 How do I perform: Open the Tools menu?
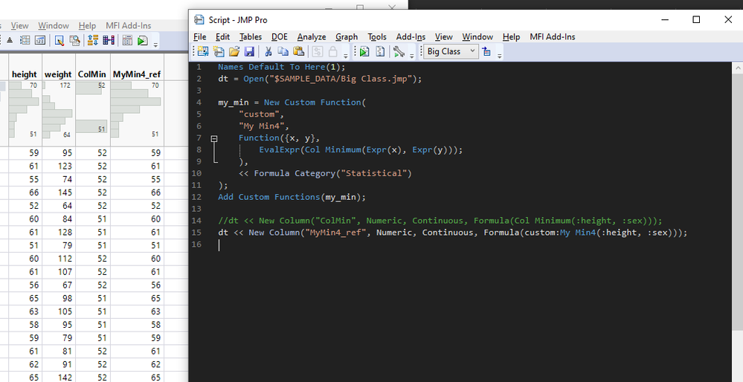[377, 37]
